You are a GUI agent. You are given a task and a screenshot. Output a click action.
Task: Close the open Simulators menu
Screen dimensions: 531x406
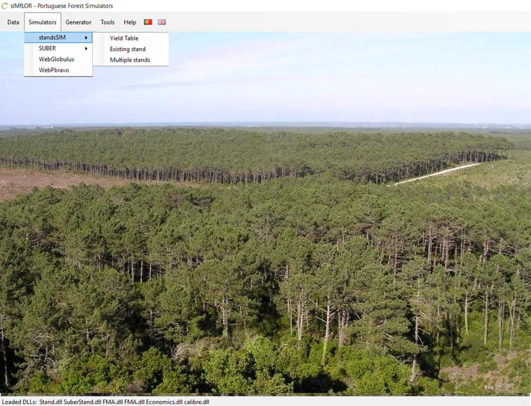(43, 23)
